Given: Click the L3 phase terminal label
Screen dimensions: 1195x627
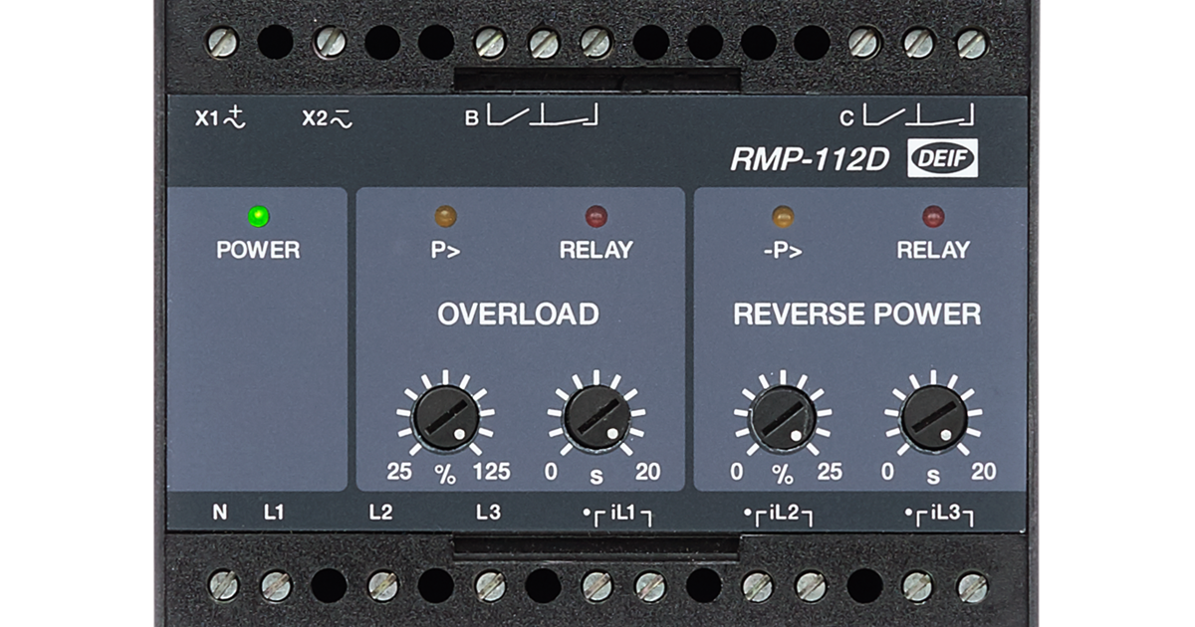Looking at the screenshot, I should (x=487, y=510).
